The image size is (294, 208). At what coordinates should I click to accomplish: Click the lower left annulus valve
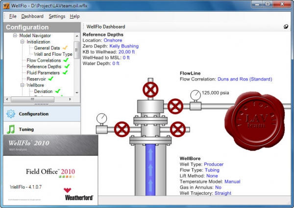tap(122, 129)
